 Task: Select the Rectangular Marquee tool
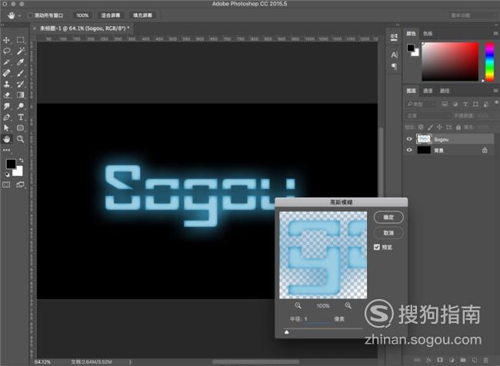coord(21,40)
